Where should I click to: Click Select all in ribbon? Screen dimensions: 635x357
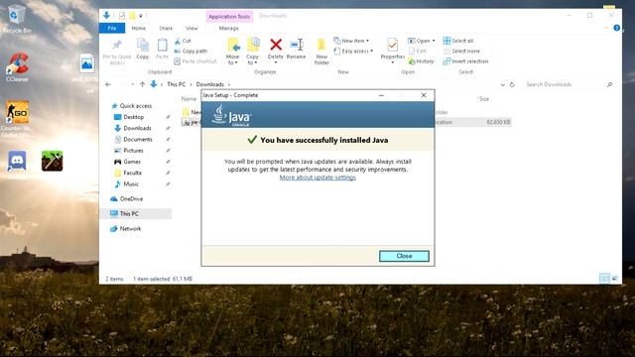[458, 41]
